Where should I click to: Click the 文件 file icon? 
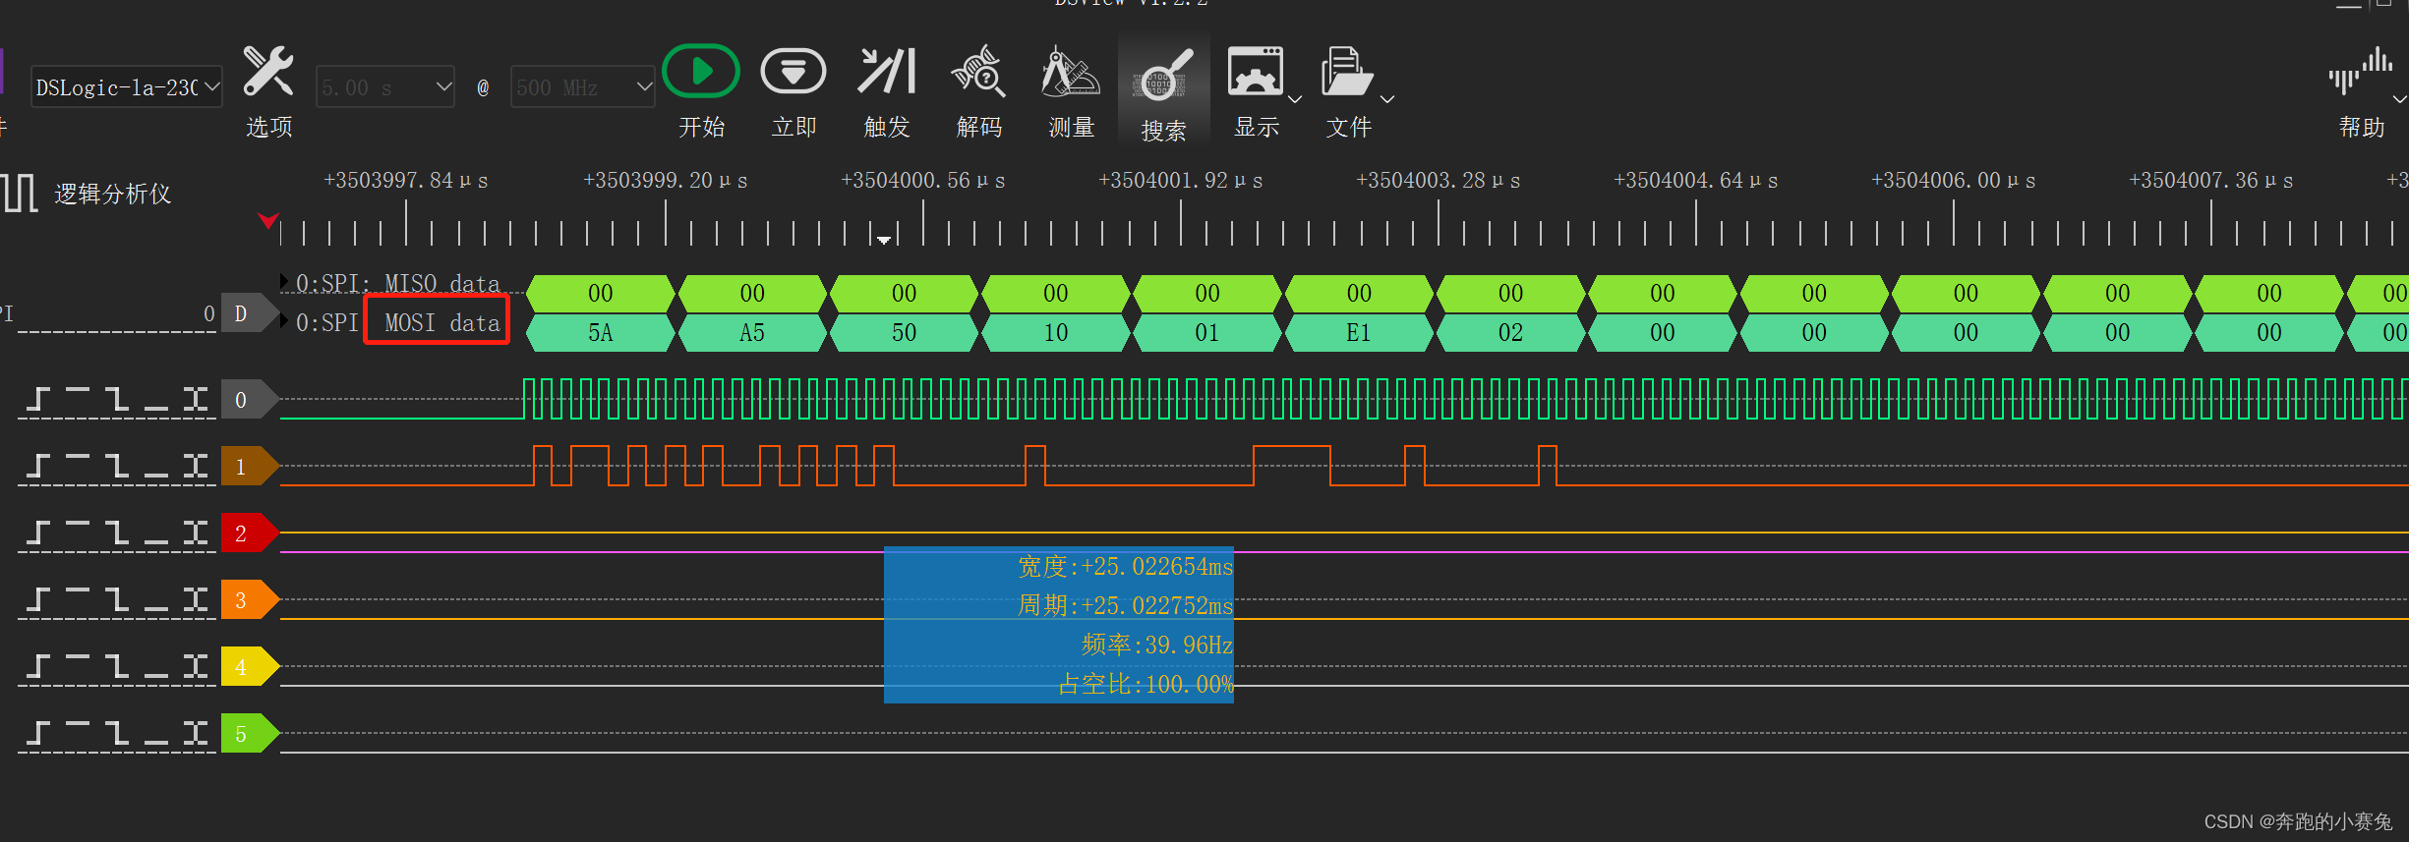(x=1347, y=72)
